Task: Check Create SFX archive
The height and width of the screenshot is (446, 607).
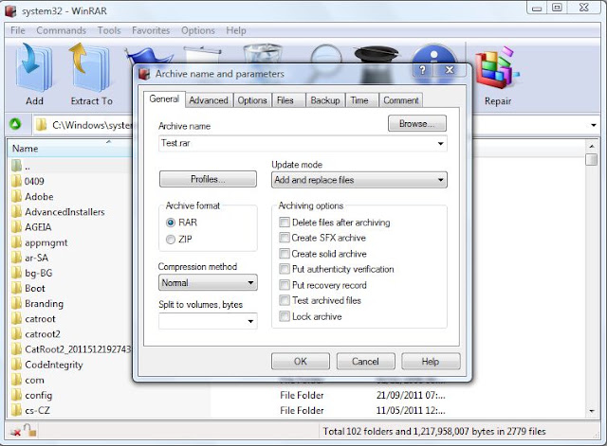Action: pos(285,238)
